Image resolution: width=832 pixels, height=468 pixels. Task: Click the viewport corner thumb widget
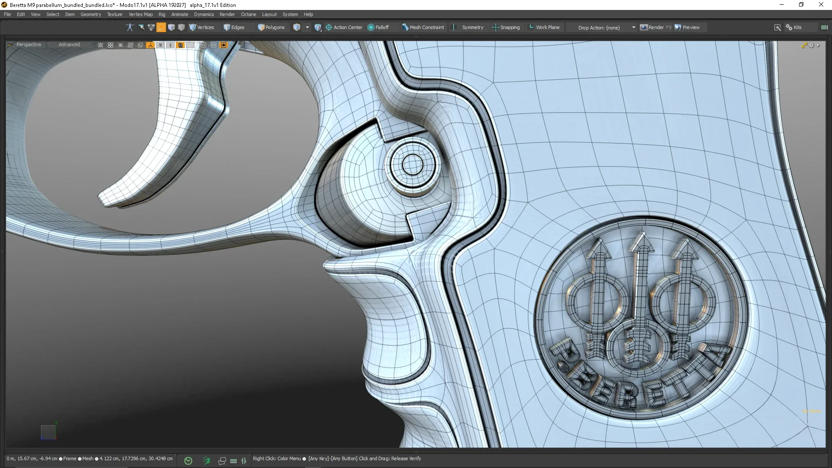click(x=10, y=45)
